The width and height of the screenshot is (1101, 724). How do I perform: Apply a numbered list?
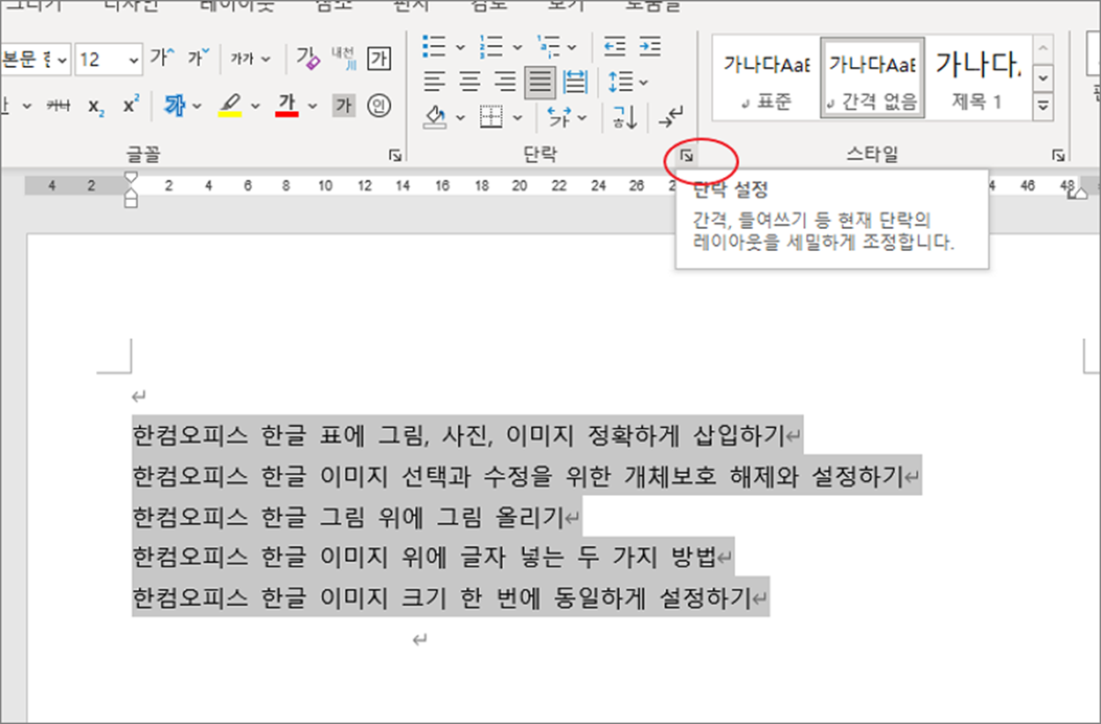490,47
